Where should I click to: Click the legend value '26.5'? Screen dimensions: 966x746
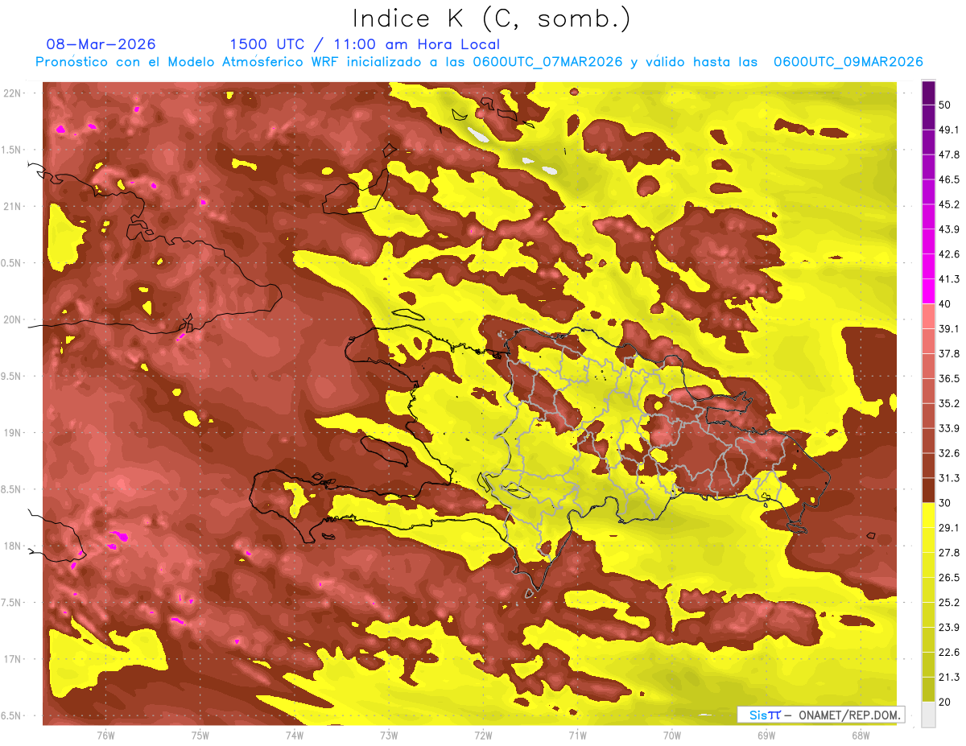[948, 578]
